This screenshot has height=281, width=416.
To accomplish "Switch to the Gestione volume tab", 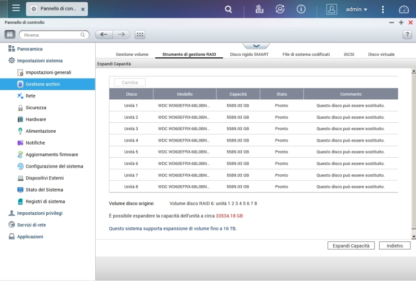I will 132,54.
